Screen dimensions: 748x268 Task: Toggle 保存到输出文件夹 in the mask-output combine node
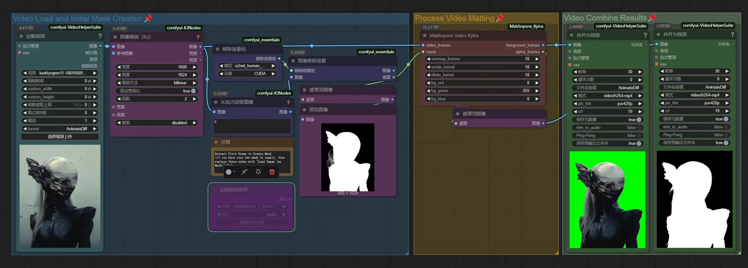tap(695, 143)
